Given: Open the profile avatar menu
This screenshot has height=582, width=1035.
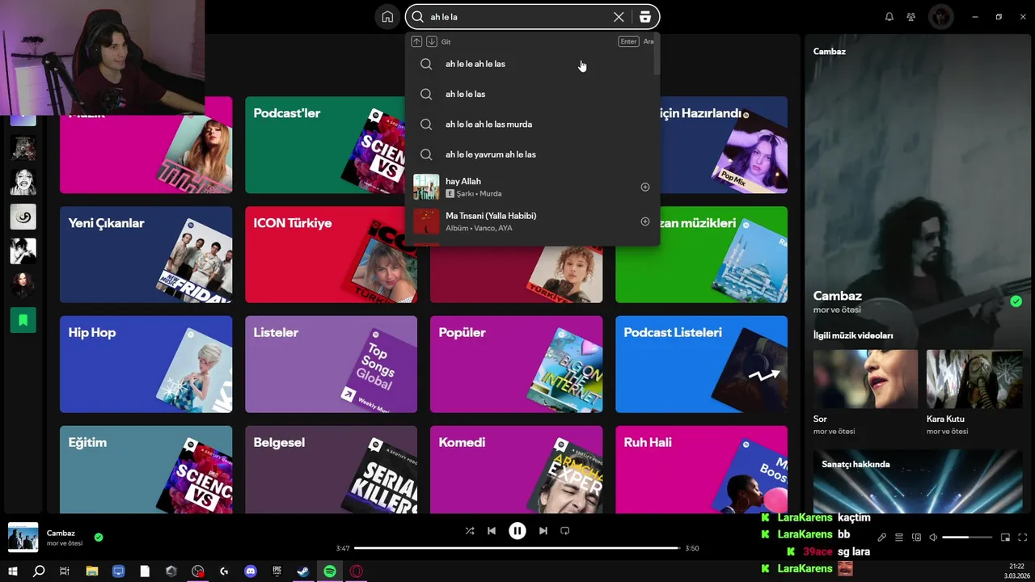Looking at the screenshot, I should tap(941, 17).
